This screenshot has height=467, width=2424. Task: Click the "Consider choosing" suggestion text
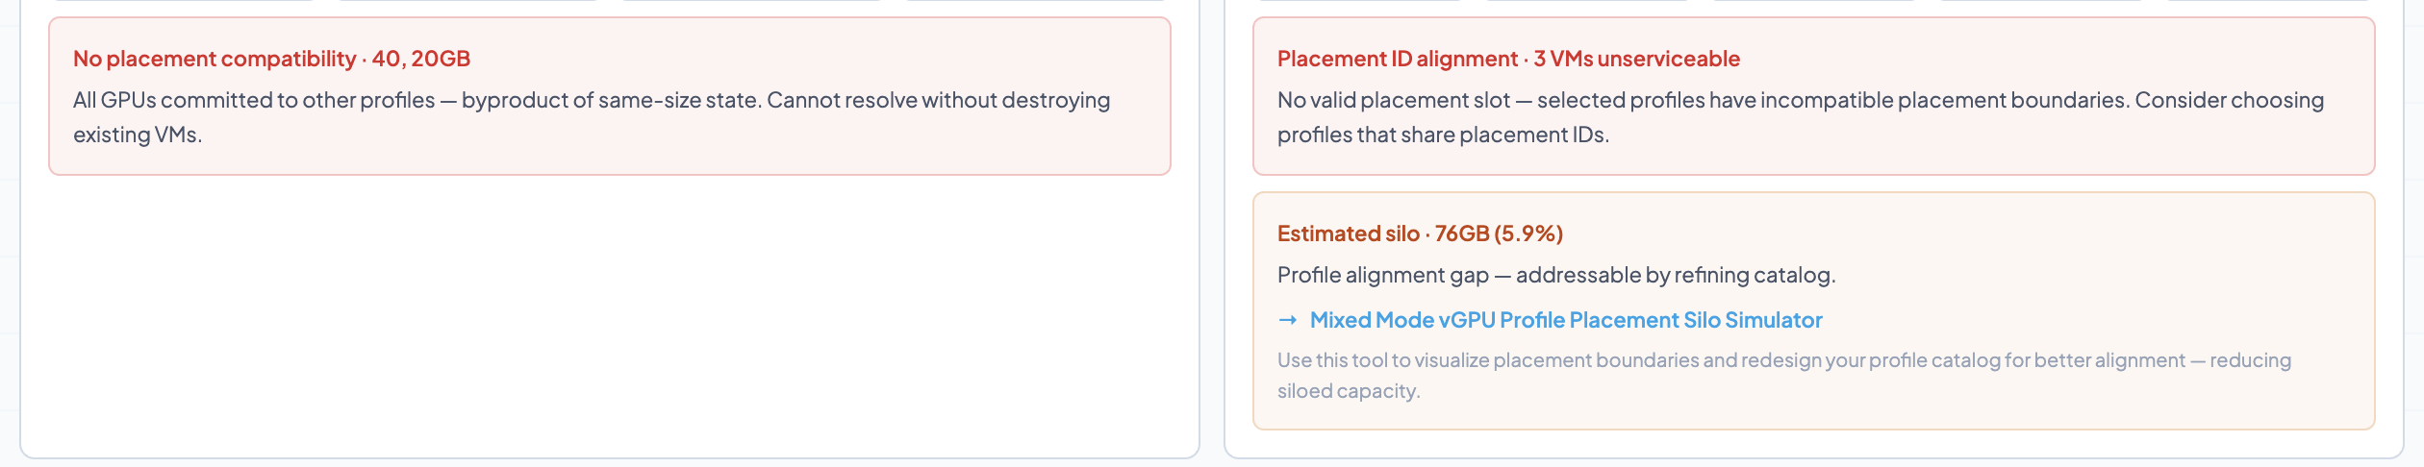pos(2229,100)
